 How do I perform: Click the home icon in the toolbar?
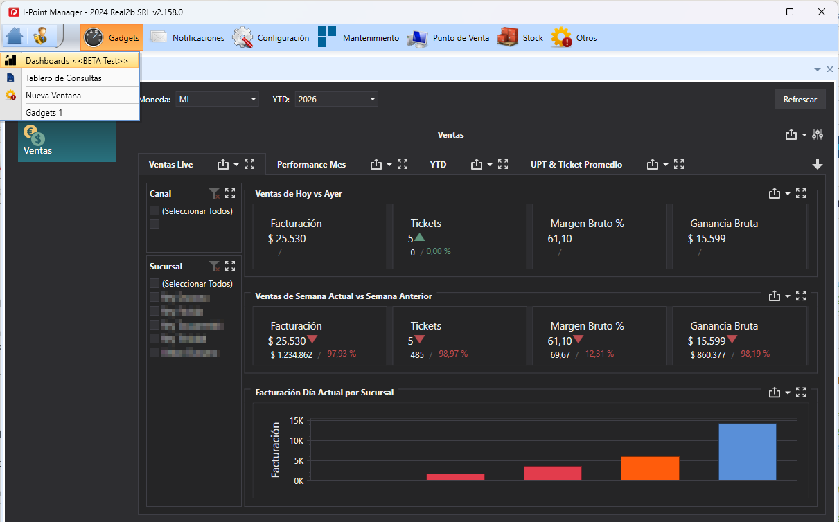[x=15, y=36]
